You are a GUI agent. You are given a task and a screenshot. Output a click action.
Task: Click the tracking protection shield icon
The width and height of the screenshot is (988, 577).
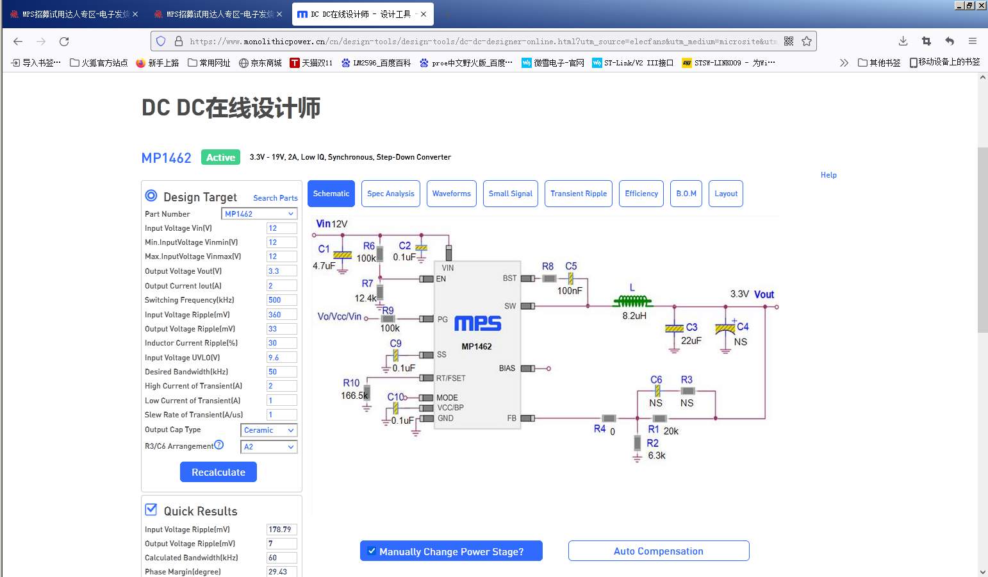[161, 40]
